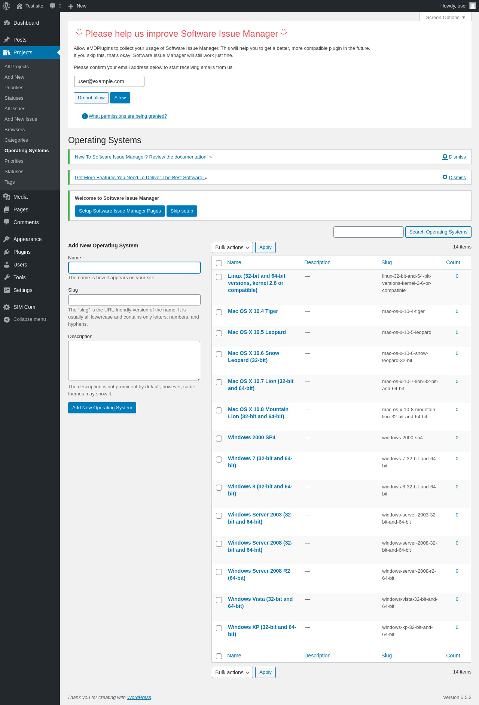
Task: Click the Tools wrench icon
Action: coord(7,277)
